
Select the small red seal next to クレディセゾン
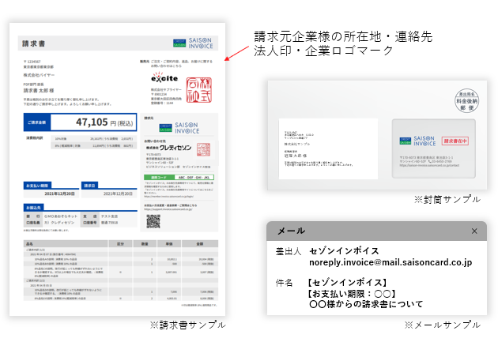click(x=204, y=149)
